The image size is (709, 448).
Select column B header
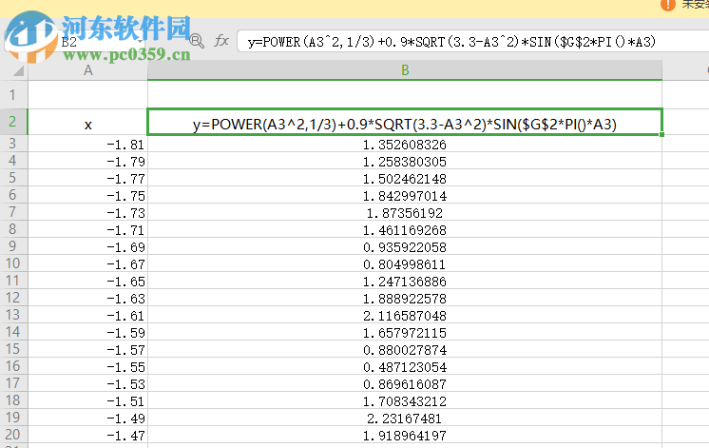click(405, 70)
